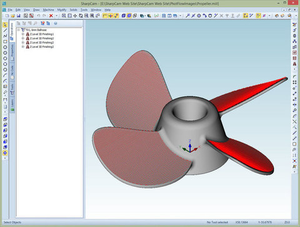The width and height of the screenshot is (300, 227).
Task: Click the Save floppy disk icon
Action: (x=19, y=16)
